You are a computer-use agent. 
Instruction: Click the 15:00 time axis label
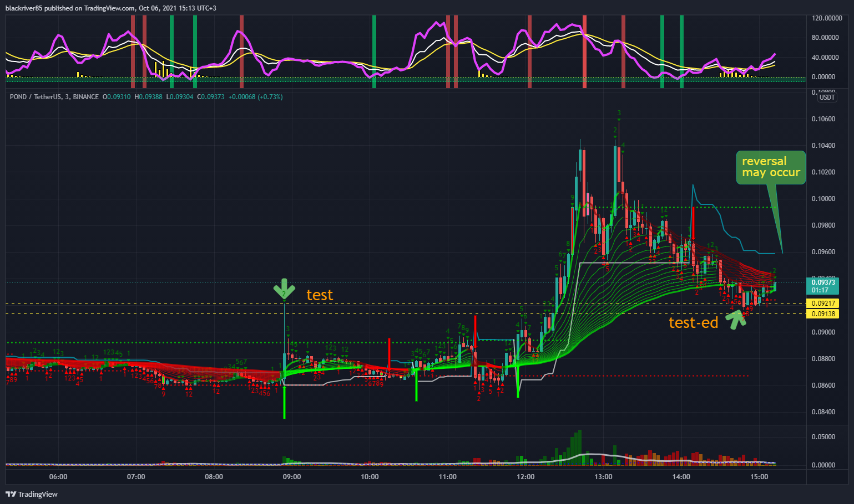759,477
